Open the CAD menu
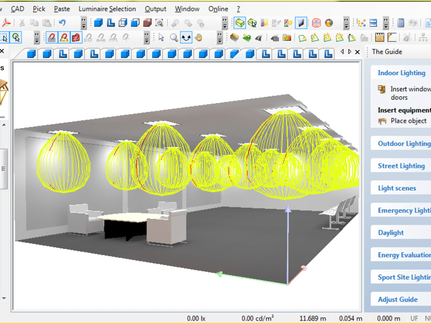The image size is (431, 323). (18, 9)
